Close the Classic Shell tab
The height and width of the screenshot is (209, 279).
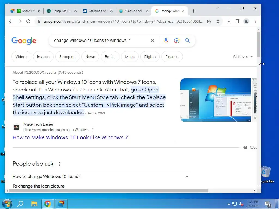(x=147, y=11)
